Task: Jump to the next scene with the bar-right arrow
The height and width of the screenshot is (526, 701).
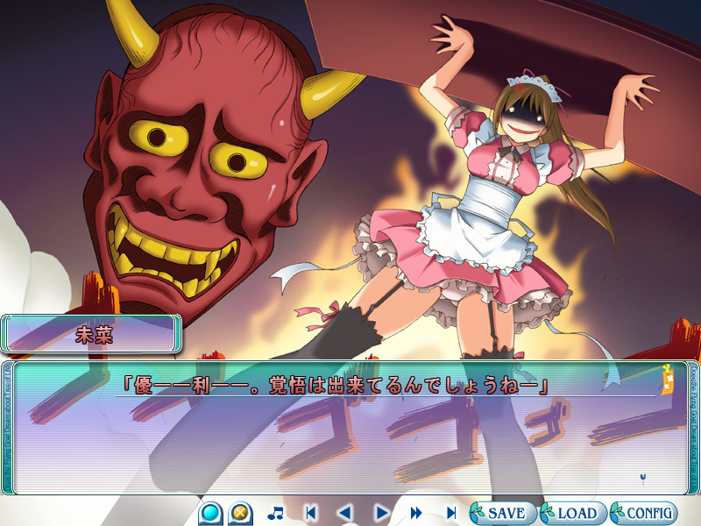Action: [451, 513]
